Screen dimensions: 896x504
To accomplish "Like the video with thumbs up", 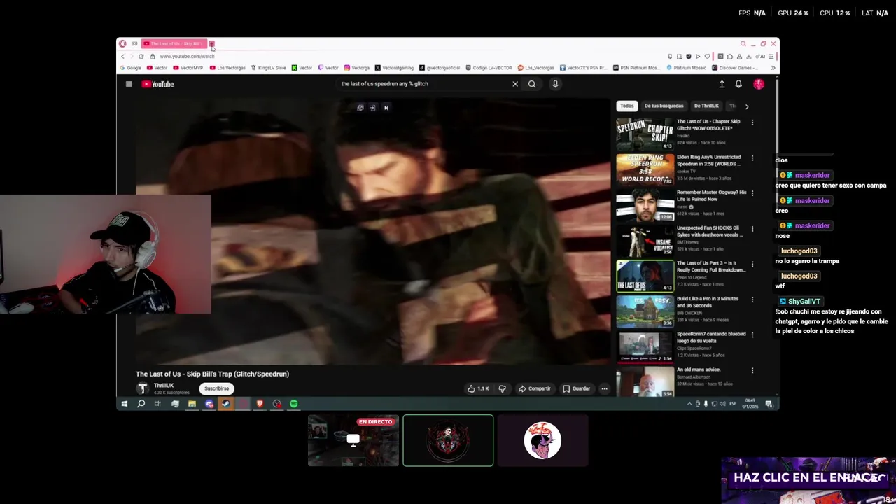I will [x=479, y=388].
